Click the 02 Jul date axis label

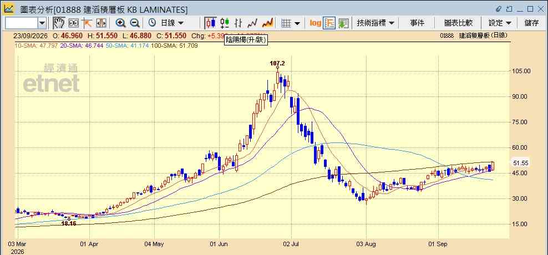(x=291, y=244)
